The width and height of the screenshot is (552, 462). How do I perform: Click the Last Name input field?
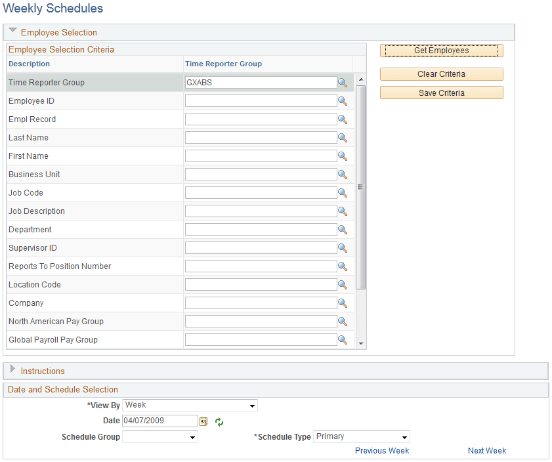coord(261,138)
